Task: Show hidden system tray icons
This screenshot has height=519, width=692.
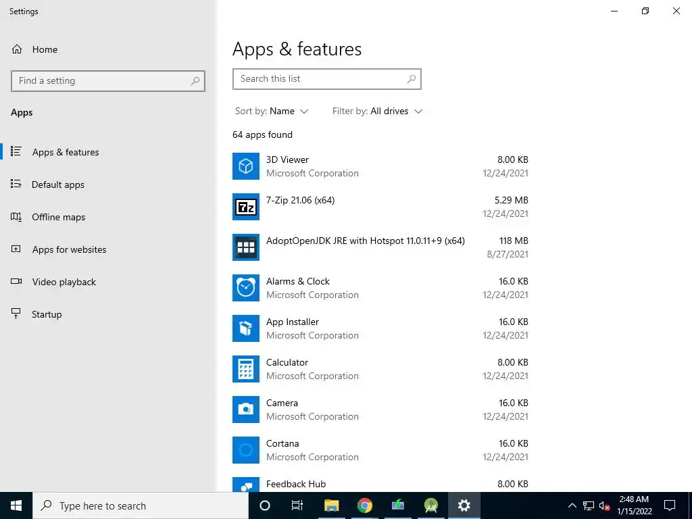Action: pyautogui.click(x=572, y=505)
